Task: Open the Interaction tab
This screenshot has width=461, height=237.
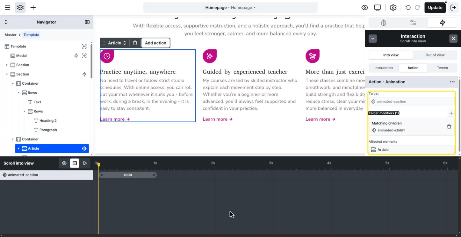Action: 384,68
